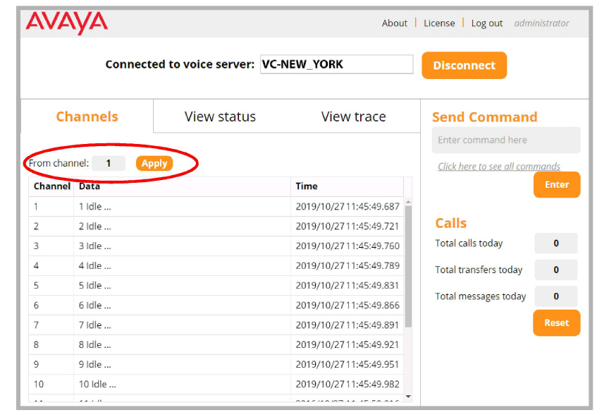Viewport: 609px width, 415px height.
Task: Click the Connected to voice server label
Action: coord(180,64)
